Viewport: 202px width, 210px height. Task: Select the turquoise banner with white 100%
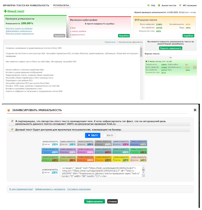point(121,151)
